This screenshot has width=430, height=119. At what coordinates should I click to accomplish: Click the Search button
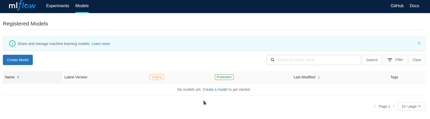[x=372, y=60]
